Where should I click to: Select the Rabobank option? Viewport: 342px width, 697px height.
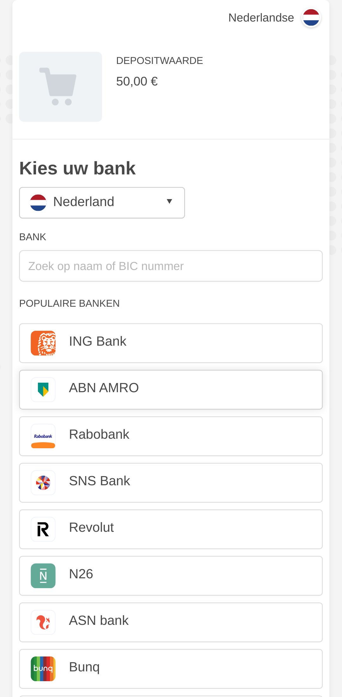click(x=171, y=436)
